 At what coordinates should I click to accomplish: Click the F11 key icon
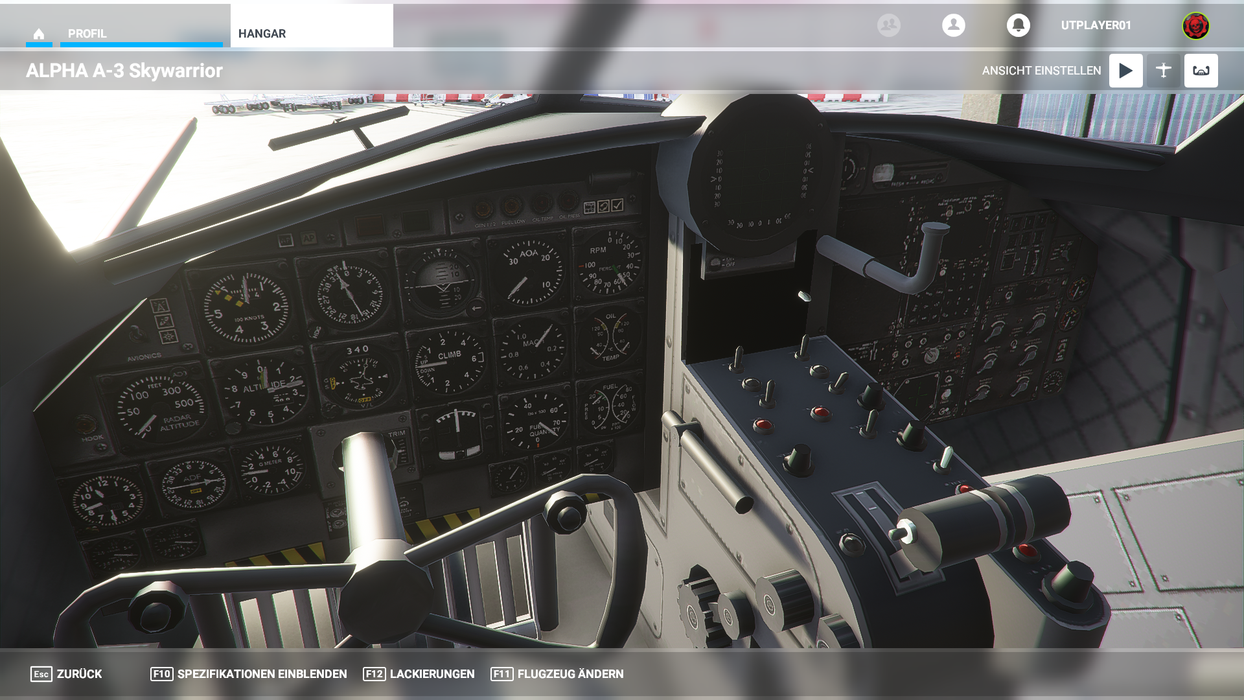point(501,674)
